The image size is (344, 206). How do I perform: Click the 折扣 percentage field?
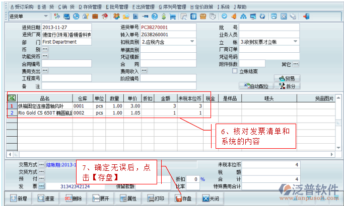coord(192,179)
